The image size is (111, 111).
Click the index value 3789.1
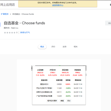coord(53,72)
